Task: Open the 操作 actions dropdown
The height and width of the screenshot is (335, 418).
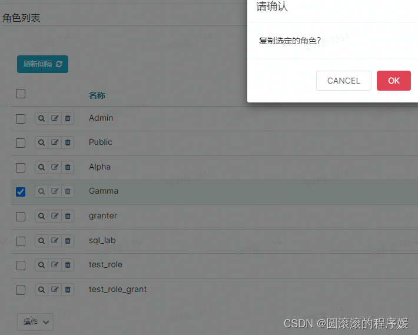Action: [35, 322]
